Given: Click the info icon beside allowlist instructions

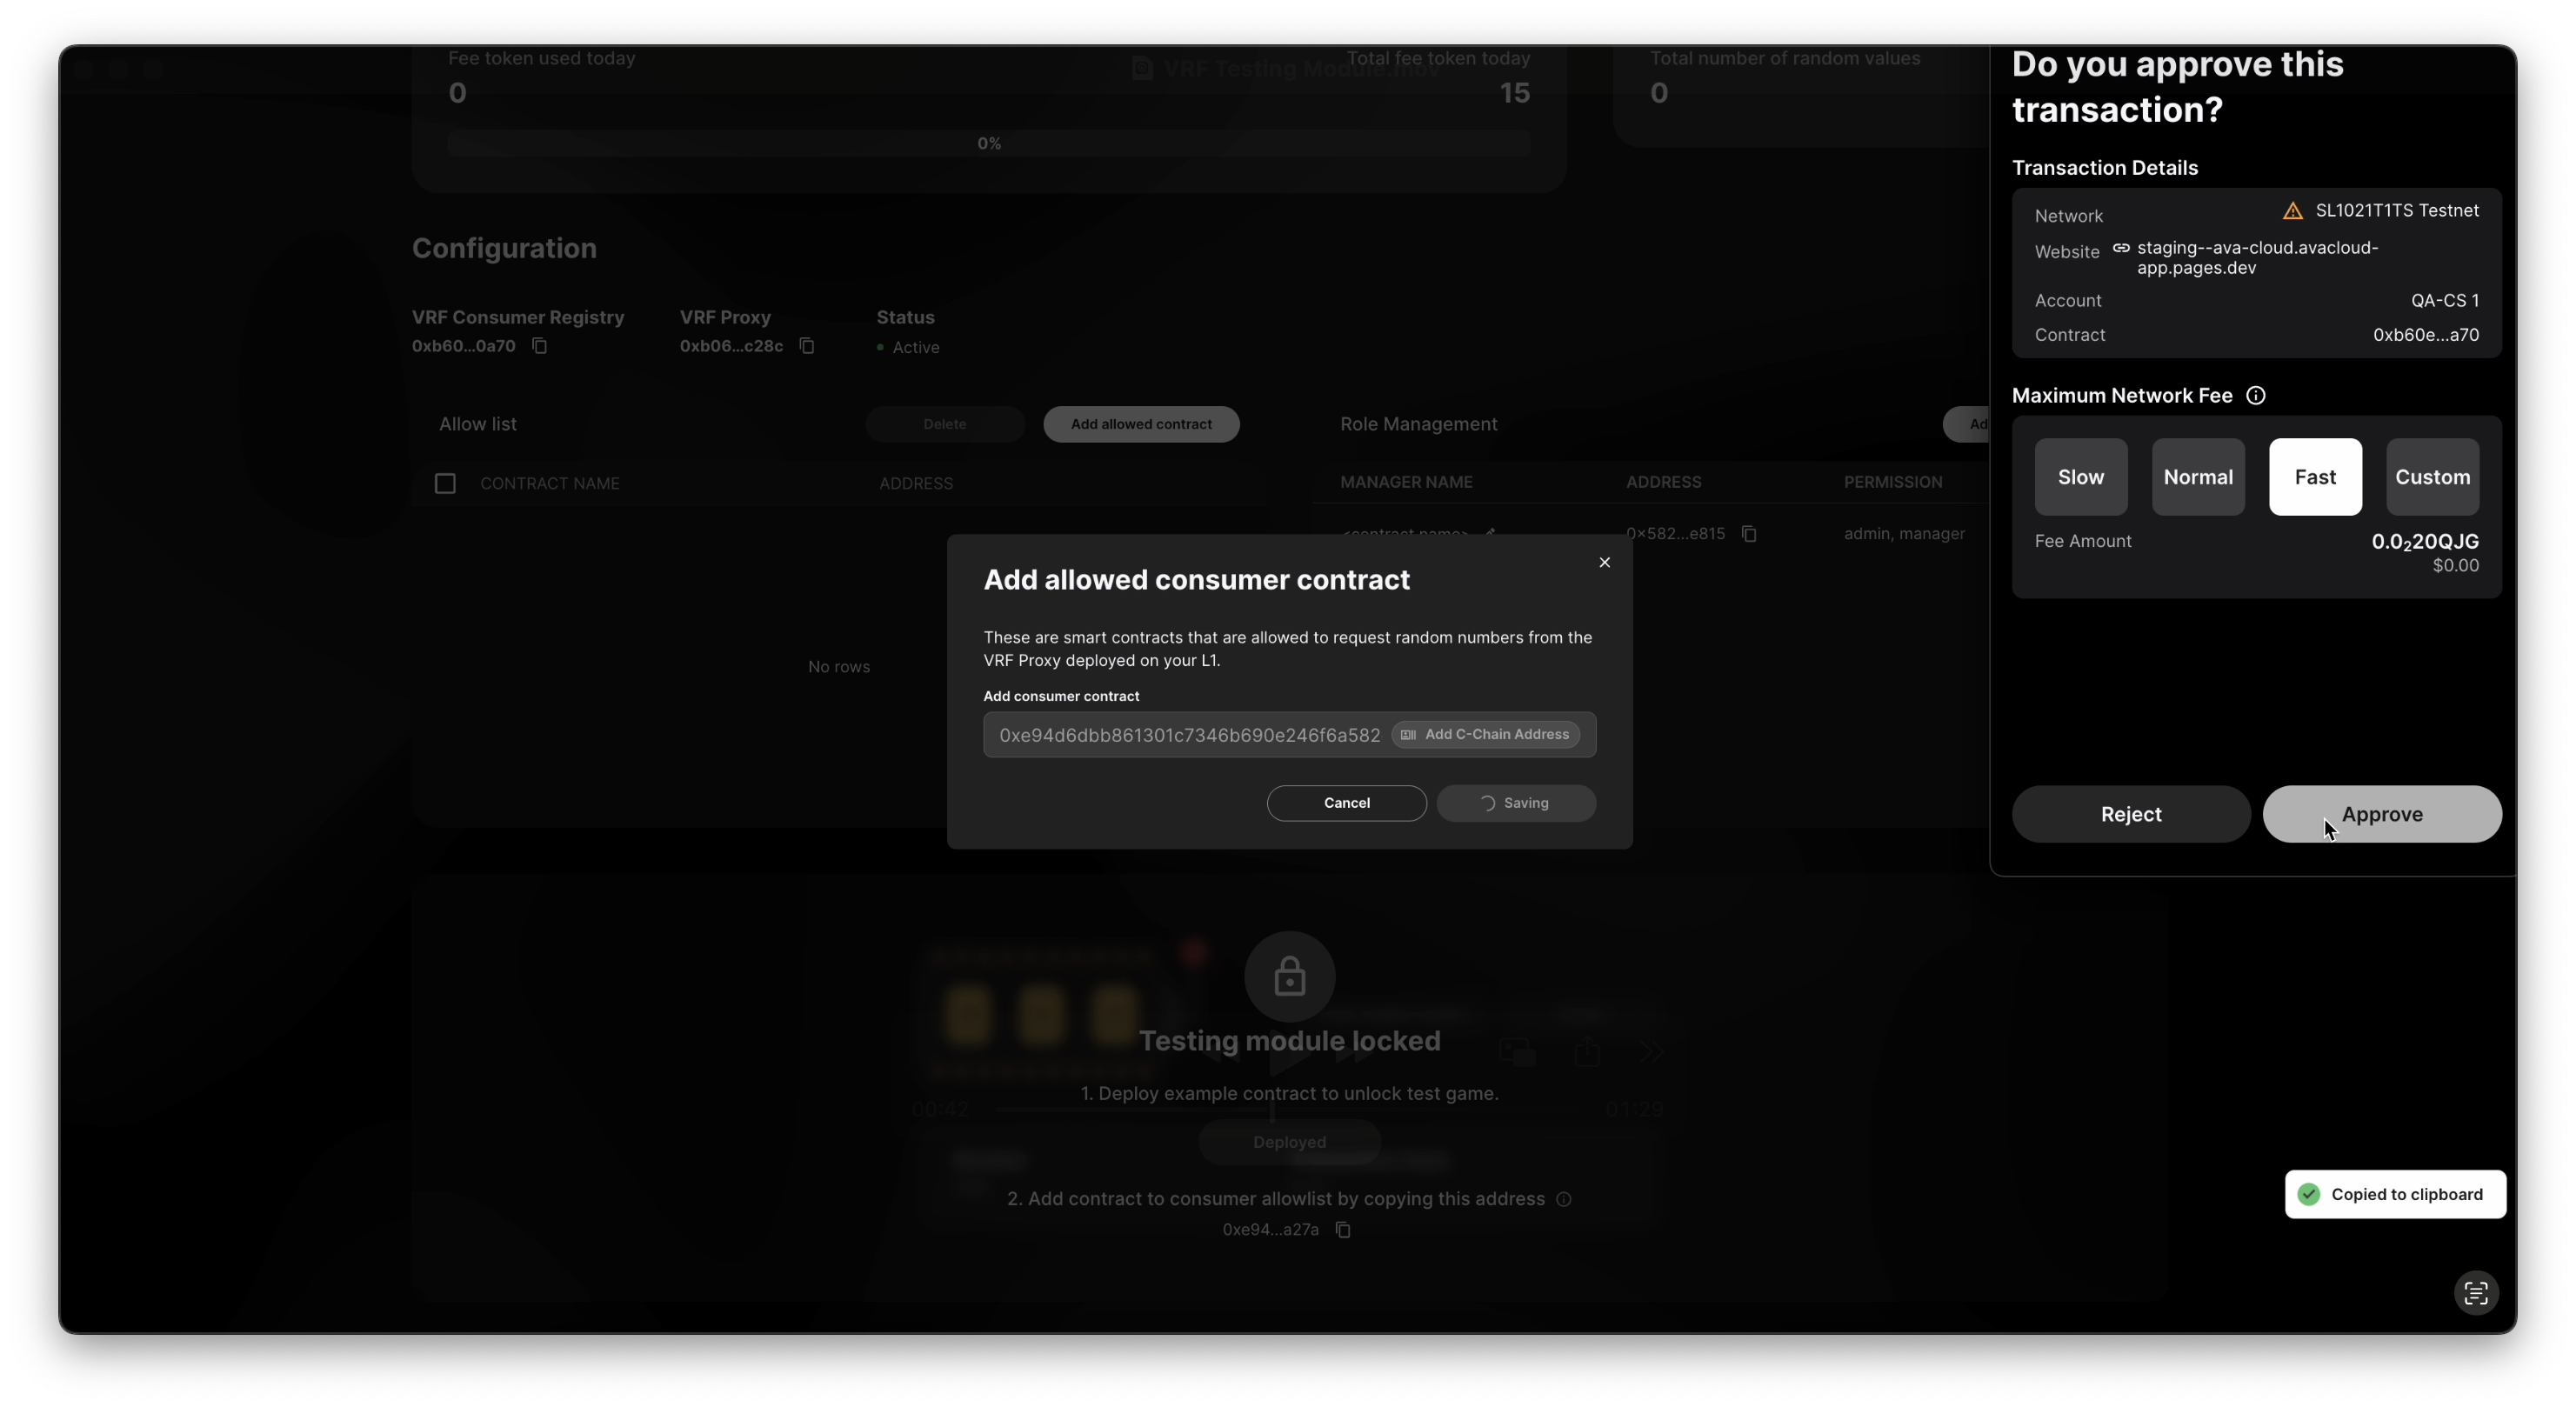Looking at the screenshot, I should point(1564,1199).
